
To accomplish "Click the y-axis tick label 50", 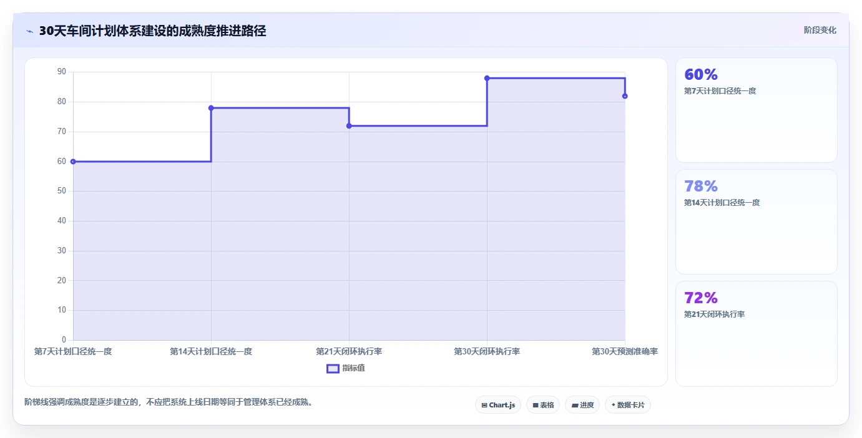I will click(61, 191).
